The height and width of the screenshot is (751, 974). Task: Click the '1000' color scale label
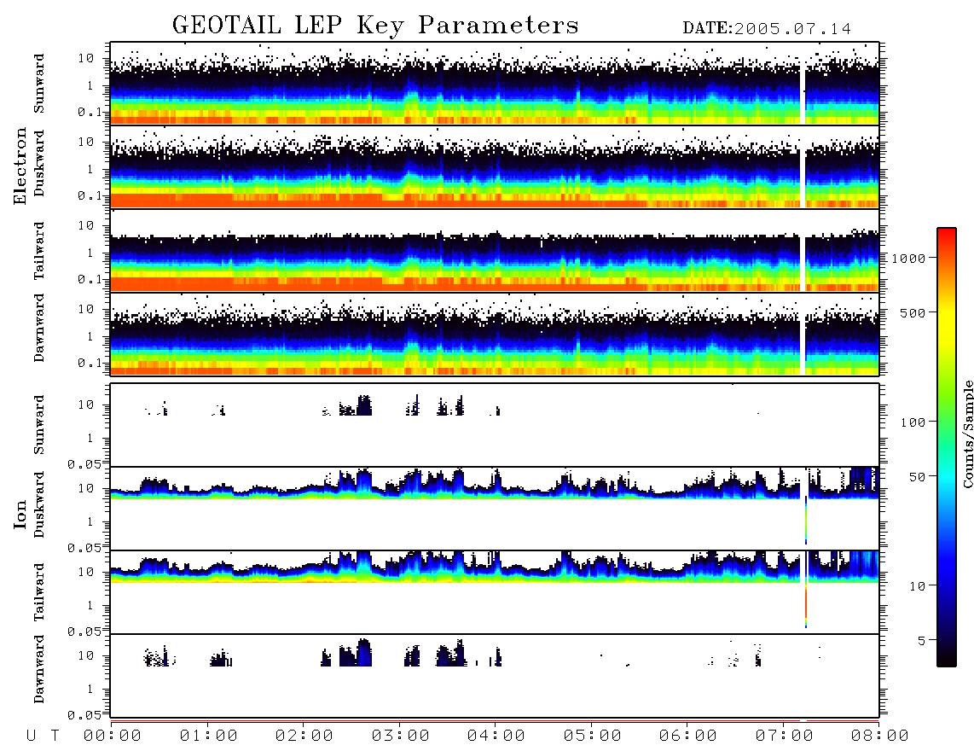[x=908, y=259]
